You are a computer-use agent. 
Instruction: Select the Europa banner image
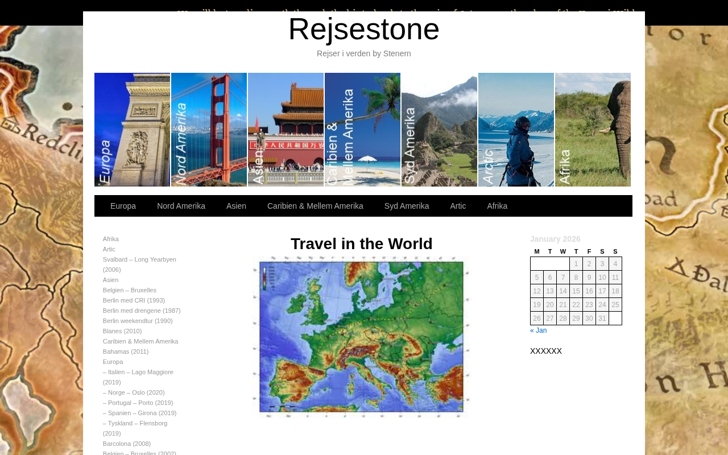point(132,130)
